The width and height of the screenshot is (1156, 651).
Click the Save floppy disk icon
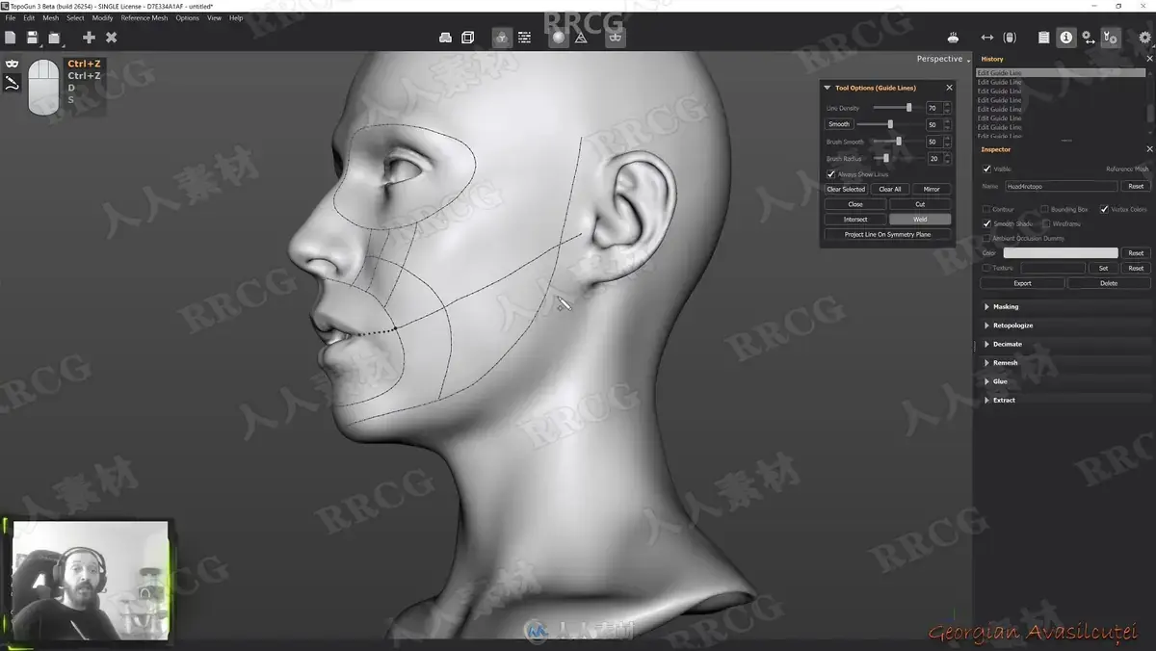(x=33, y=38)
